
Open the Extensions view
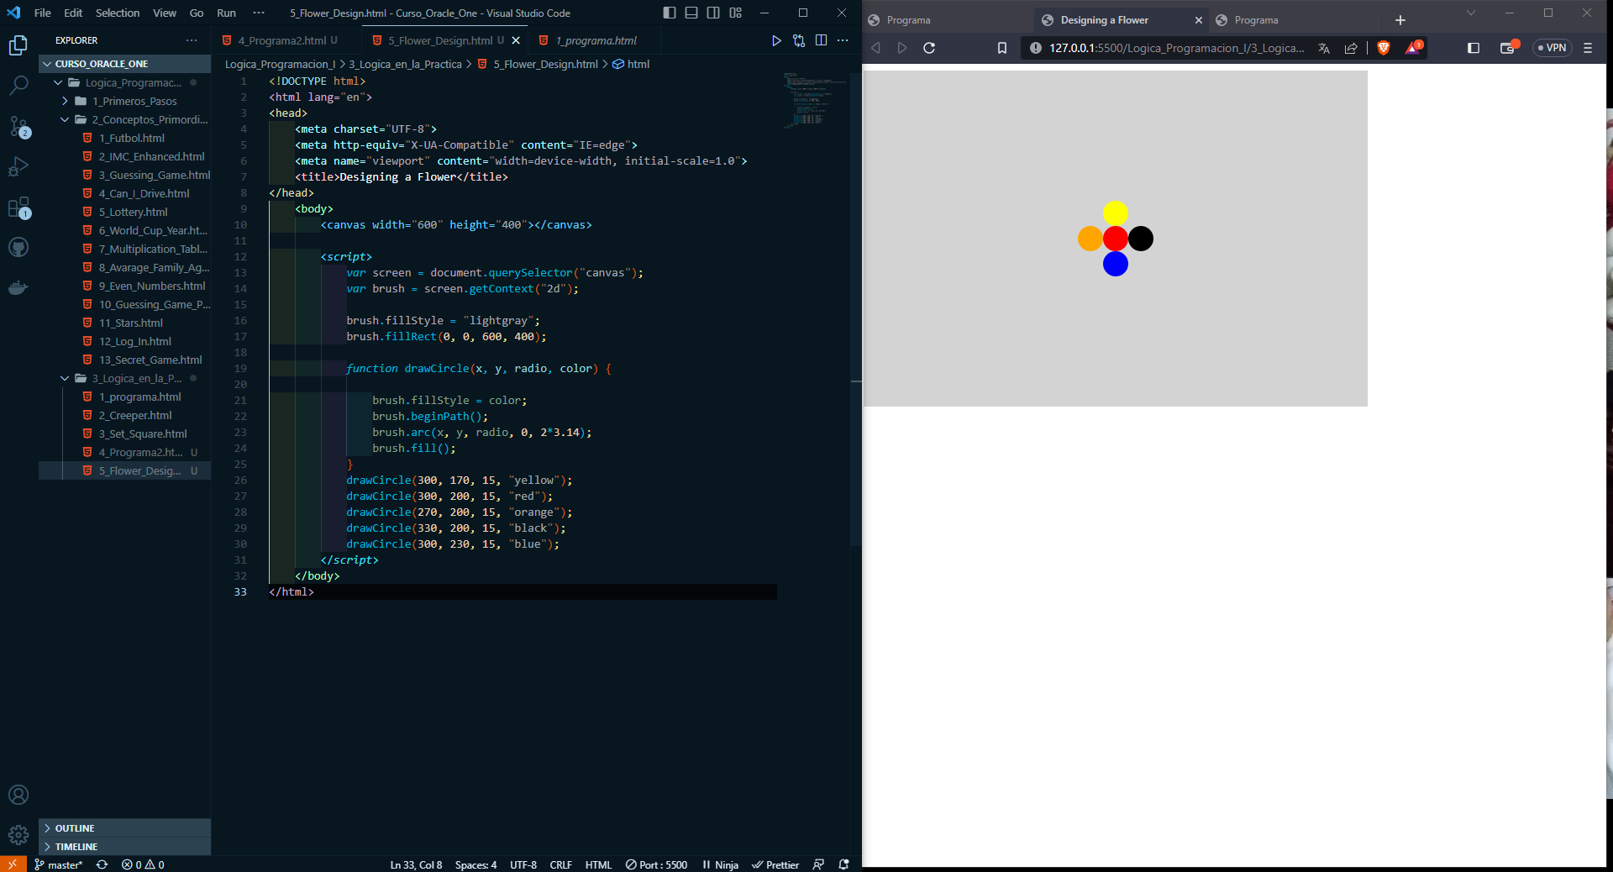tap(18, 207)
